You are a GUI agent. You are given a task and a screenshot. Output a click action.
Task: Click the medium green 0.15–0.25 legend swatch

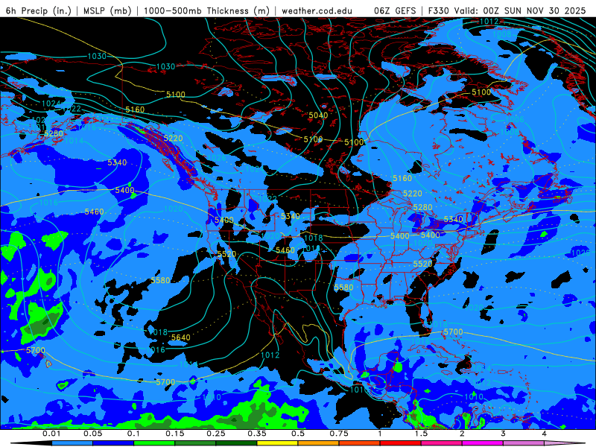click(195, 443)
